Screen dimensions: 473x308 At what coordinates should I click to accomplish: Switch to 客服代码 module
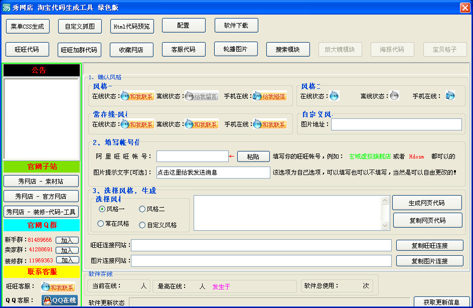tap(184, 50)
